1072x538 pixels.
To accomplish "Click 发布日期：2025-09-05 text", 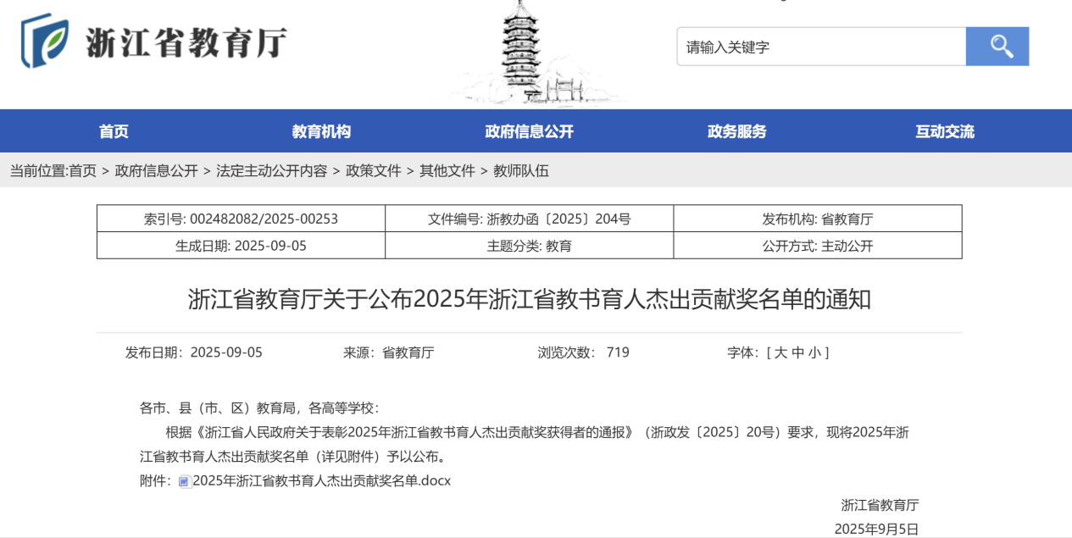I will (194, 352).
